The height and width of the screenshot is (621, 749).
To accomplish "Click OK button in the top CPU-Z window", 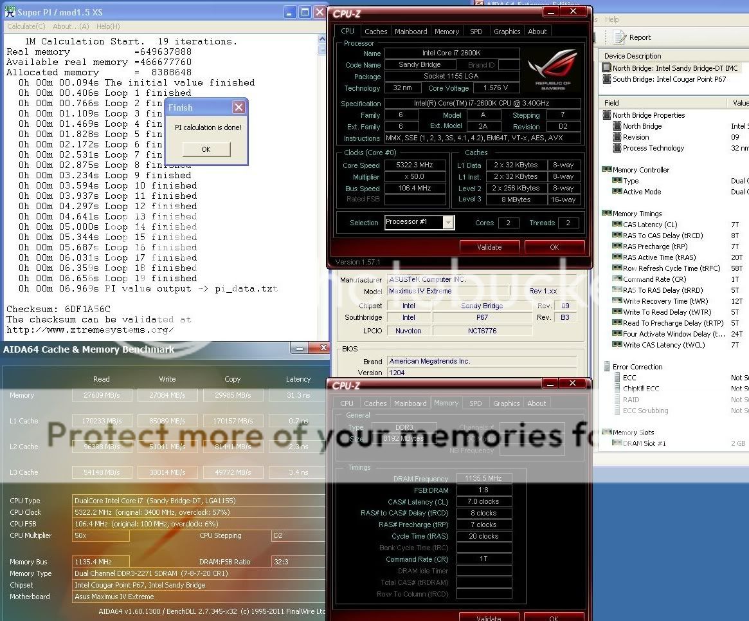I will click(554, 246).
